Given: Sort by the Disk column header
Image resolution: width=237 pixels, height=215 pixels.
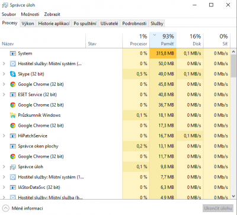Looking at the screenshot, I should point(190,40).
